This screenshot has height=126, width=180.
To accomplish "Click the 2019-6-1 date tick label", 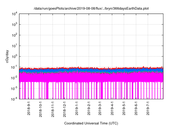I will (136, 108).
